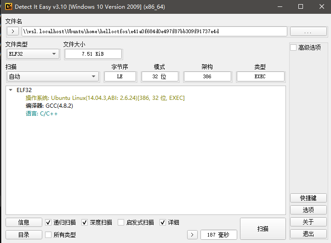Click the LE endianness button
This screenshot has height=243, width=331.
click(120, 76)
